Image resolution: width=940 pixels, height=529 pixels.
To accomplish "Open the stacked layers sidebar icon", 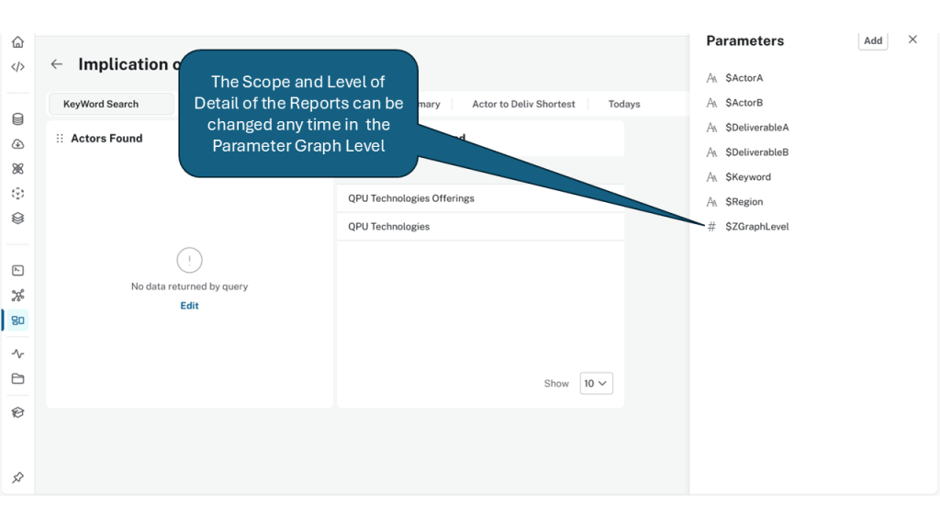I will (x=17, y=219).
